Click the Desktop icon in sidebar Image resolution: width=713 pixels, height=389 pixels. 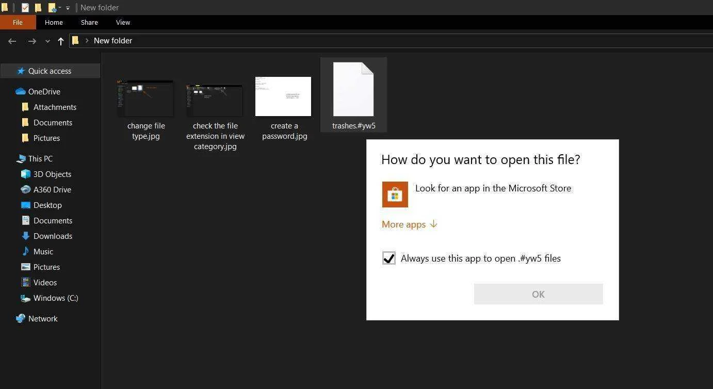(25, 205)
